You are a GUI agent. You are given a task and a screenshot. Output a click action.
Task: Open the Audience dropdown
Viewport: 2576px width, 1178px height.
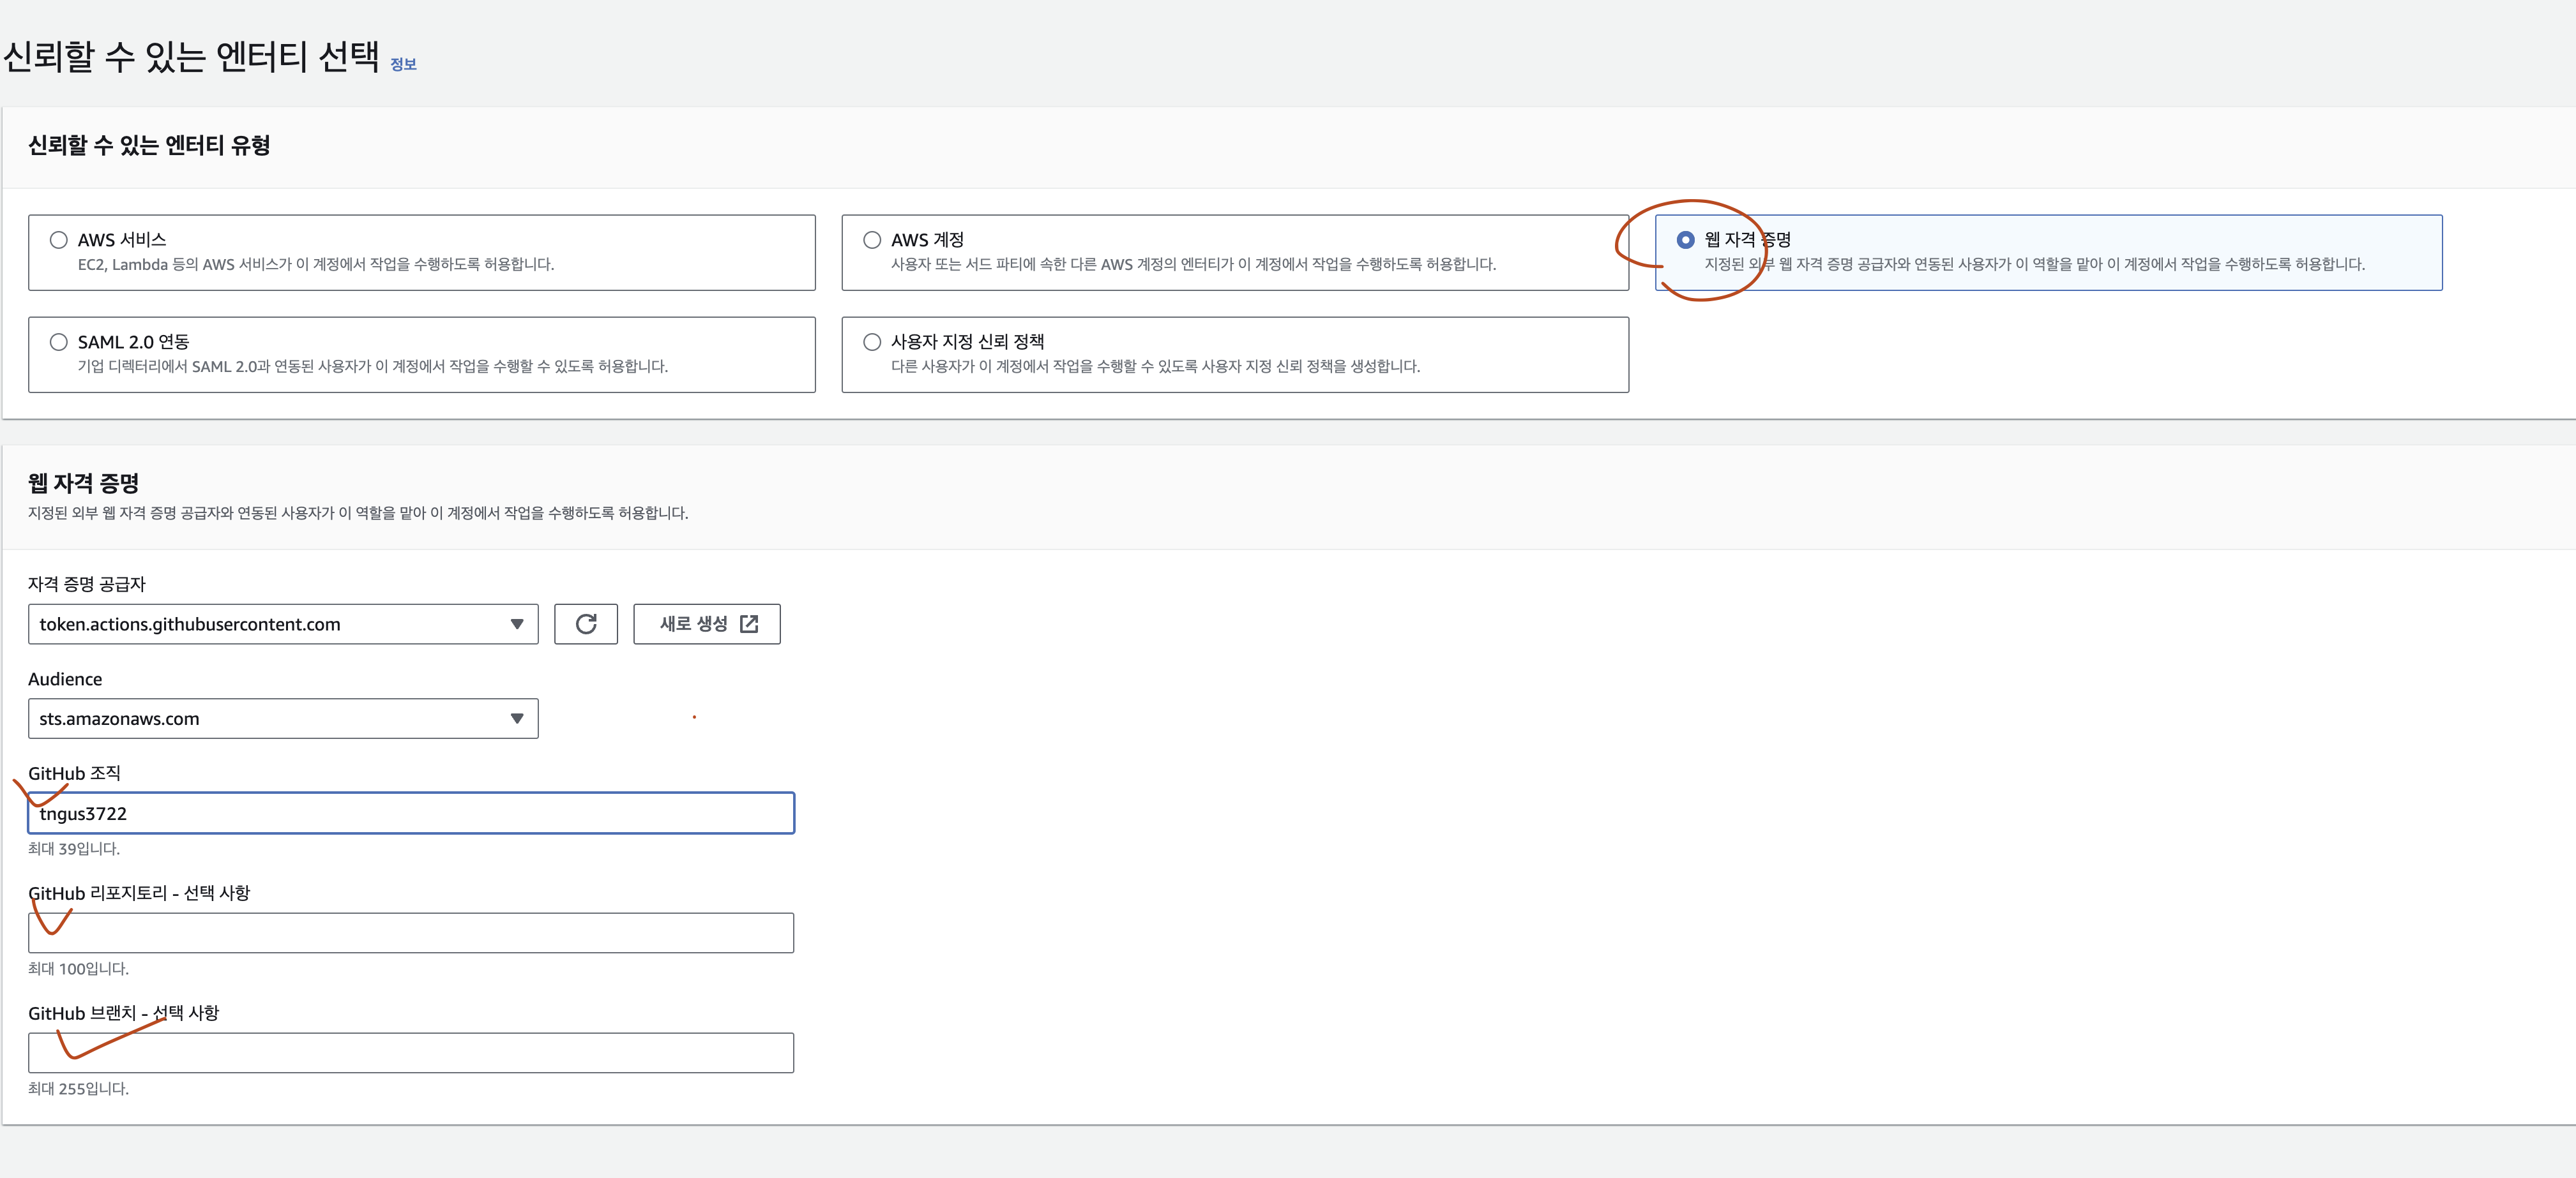[x=283, y=717]
